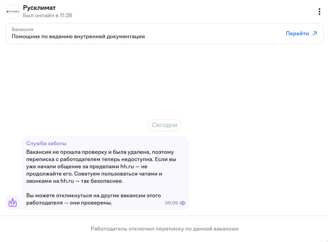Open the Русклимат company name in header
Image resolution: width=328 pixels, height=242 pixels.
point(39,7)
